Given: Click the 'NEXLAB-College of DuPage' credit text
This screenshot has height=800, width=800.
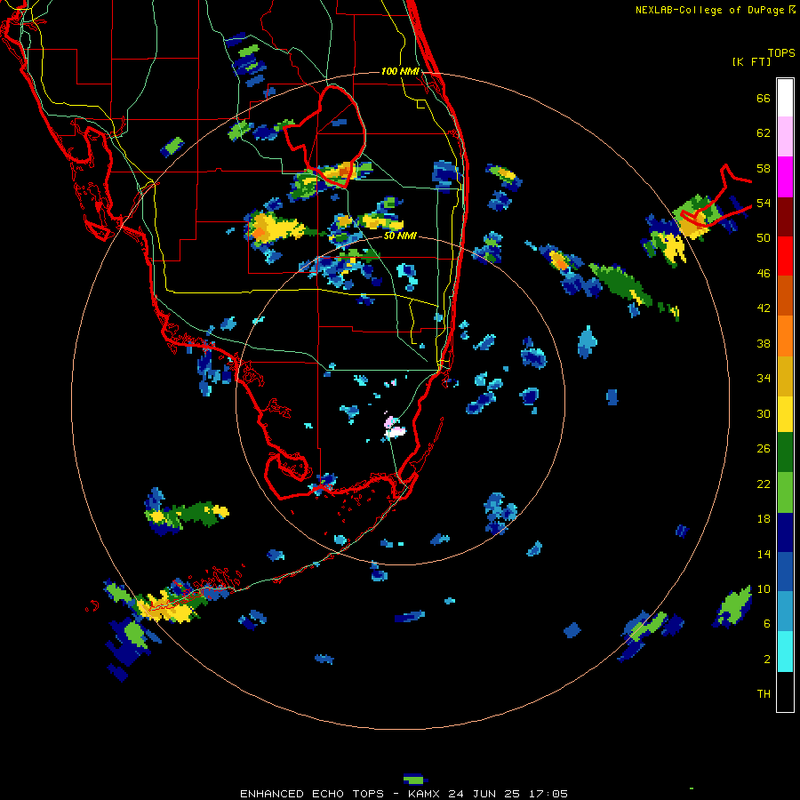Looking at the screenshot, I should [710, 10].
